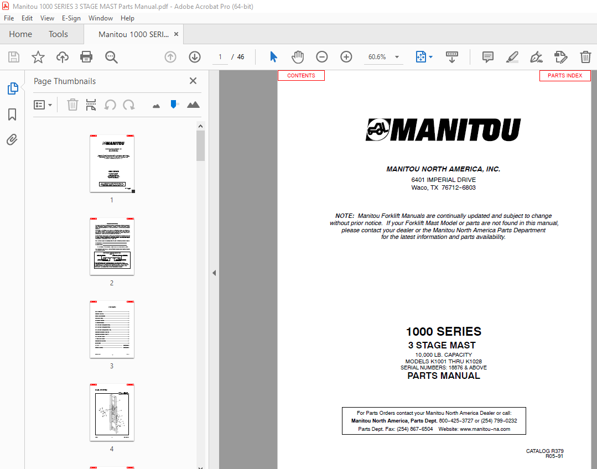Click the scrolling mode keyboard icon
This screenshot has width=597, height=469.
pos(452,57)
